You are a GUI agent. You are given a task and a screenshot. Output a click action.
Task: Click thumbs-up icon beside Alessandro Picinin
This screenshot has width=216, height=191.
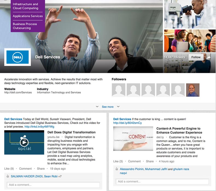click(x=117, y=169)
